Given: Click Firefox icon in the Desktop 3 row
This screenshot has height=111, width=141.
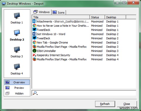Looking at the screenshot, I should click(34, 47).
